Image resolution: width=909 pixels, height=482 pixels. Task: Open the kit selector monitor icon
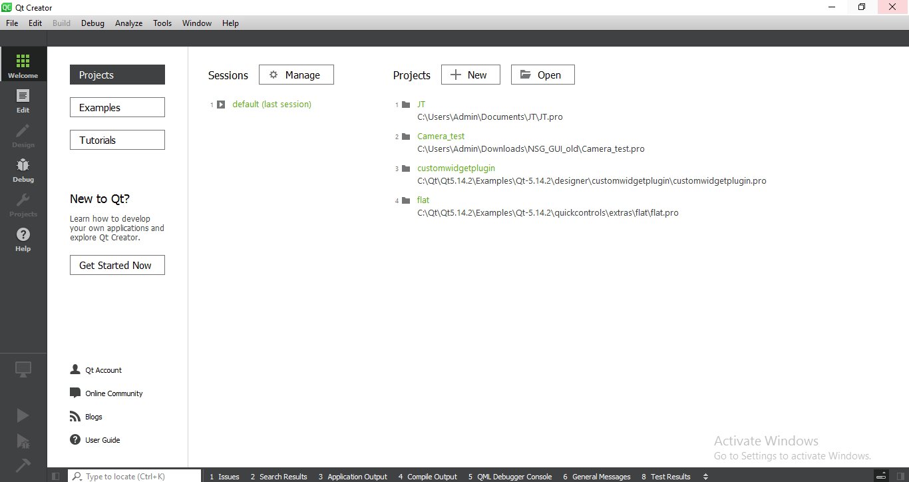click(x=23, y=369)
